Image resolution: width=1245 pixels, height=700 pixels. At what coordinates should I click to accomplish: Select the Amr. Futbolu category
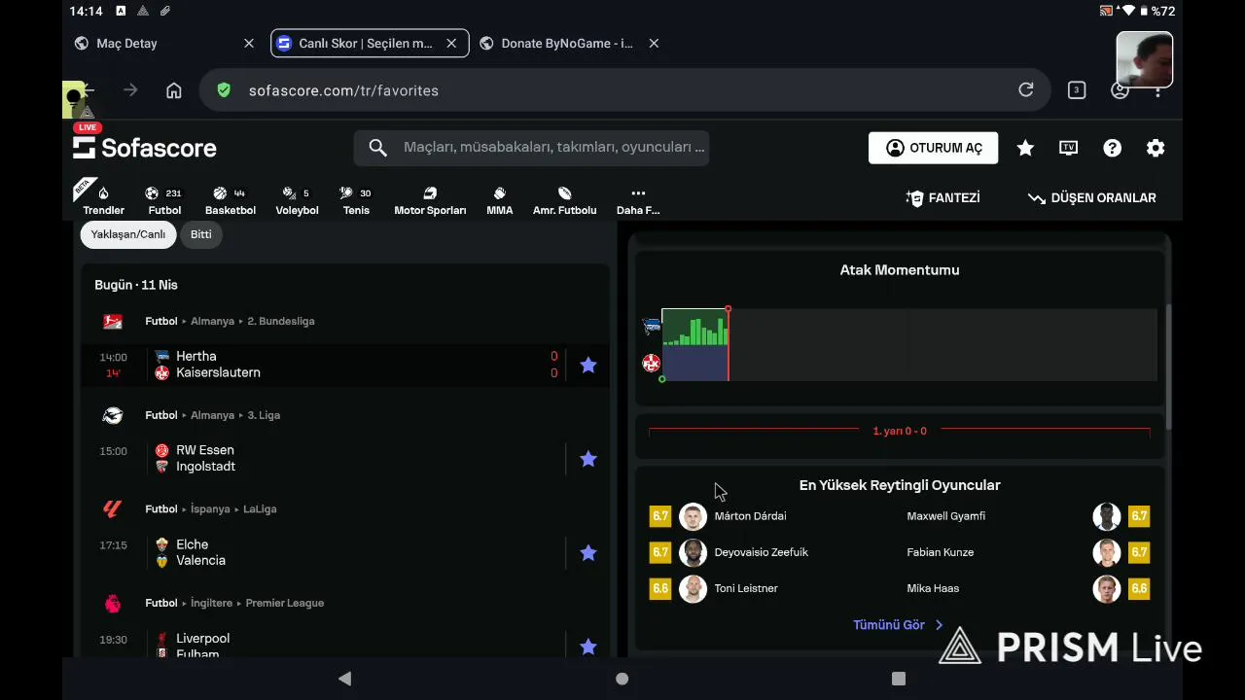coord(564,201)
